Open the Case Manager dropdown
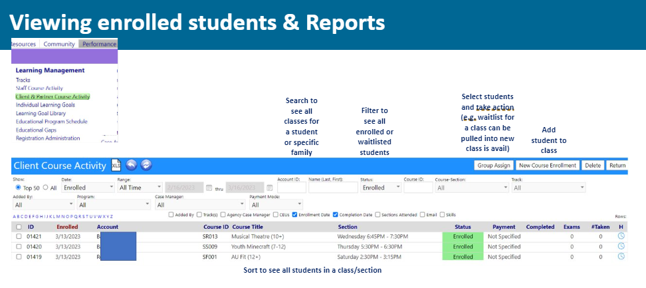646x288 pixels. [x=200, y=204]
